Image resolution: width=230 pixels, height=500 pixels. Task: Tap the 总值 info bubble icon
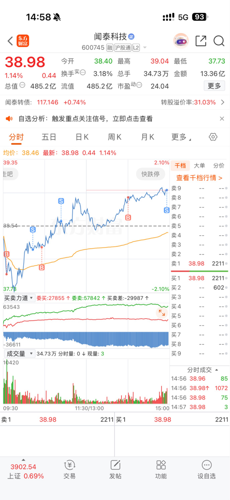[22, 85]
